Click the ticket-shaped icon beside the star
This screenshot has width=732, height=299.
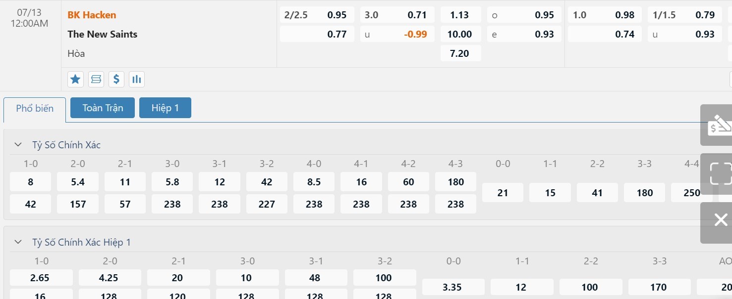[x=96, y=79]
